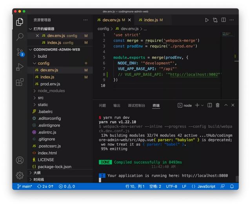Screen dimensions: 251x206
Task: Click config breadcrumb in editor path
Action: pyautogui.click(x=103, y=29)
